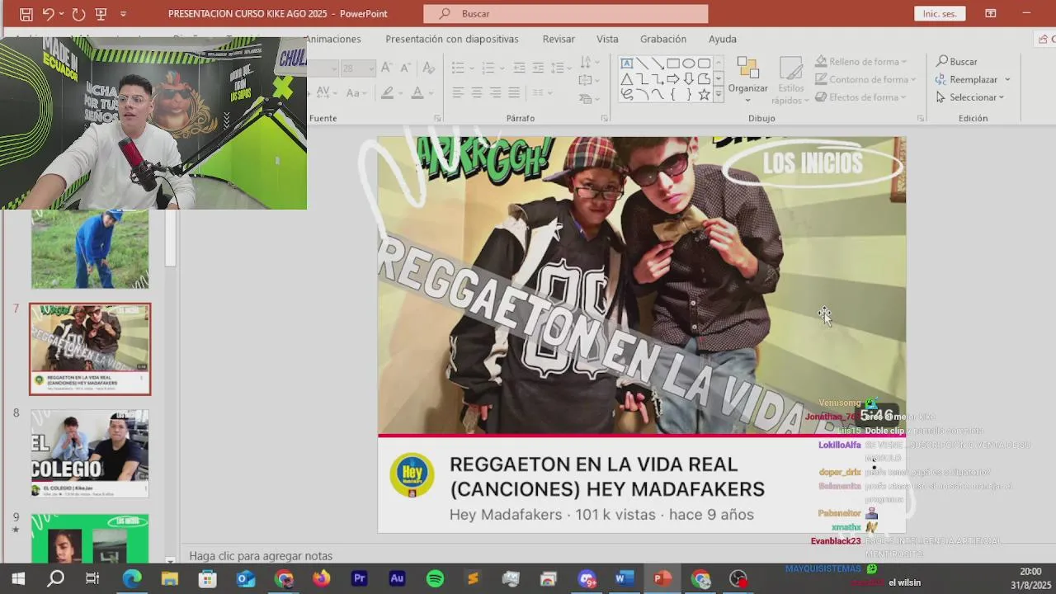
Task: Open Spotify from the taskbar
Action: 435,578
